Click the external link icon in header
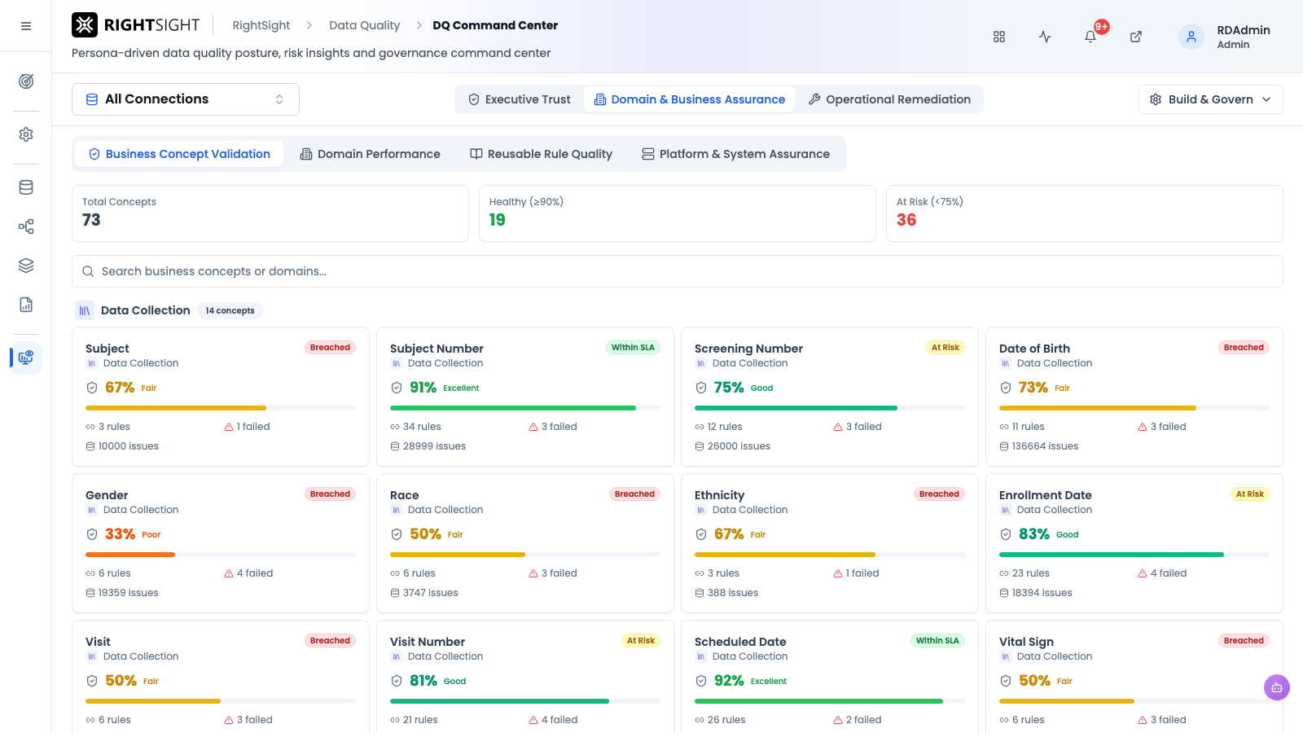The height and width of the screenshot is (733, 1303). (1136, 37)
